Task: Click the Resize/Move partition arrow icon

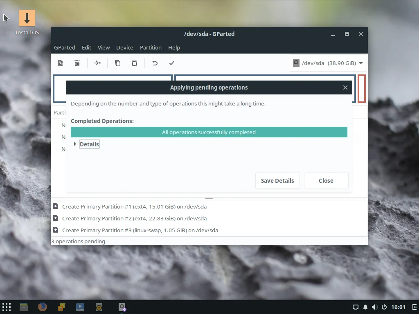Action: click(97, 63)
